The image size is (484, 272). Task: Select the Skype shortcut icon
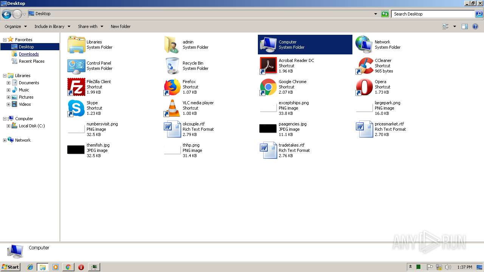(76, 108)
